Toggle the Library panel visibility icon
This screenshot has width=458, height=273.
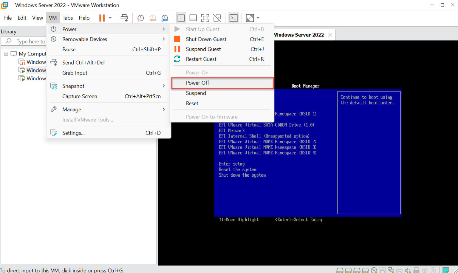181,18
